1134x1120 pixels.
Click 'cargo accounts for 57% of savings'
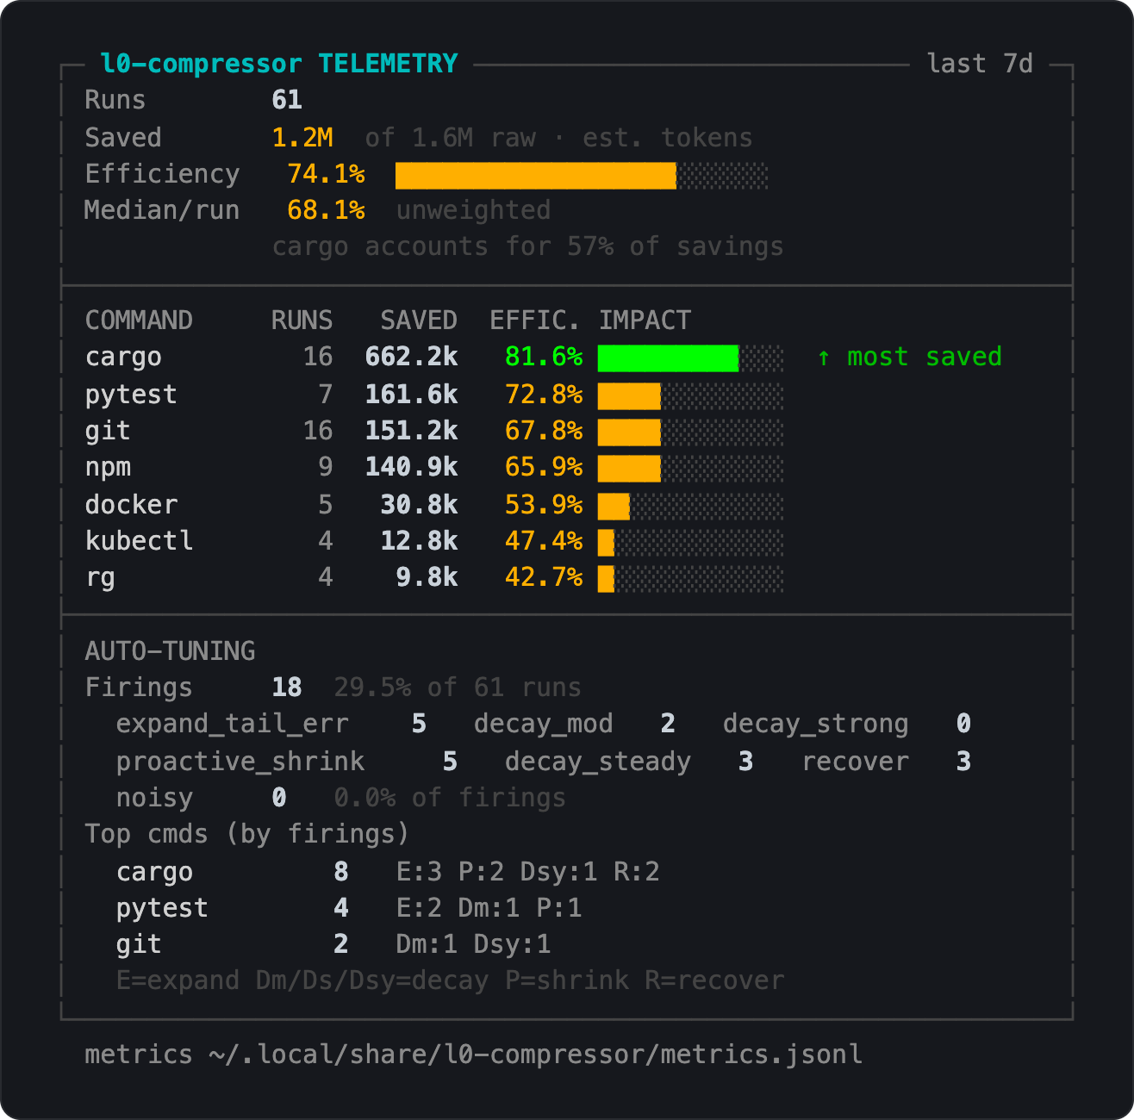527,246
